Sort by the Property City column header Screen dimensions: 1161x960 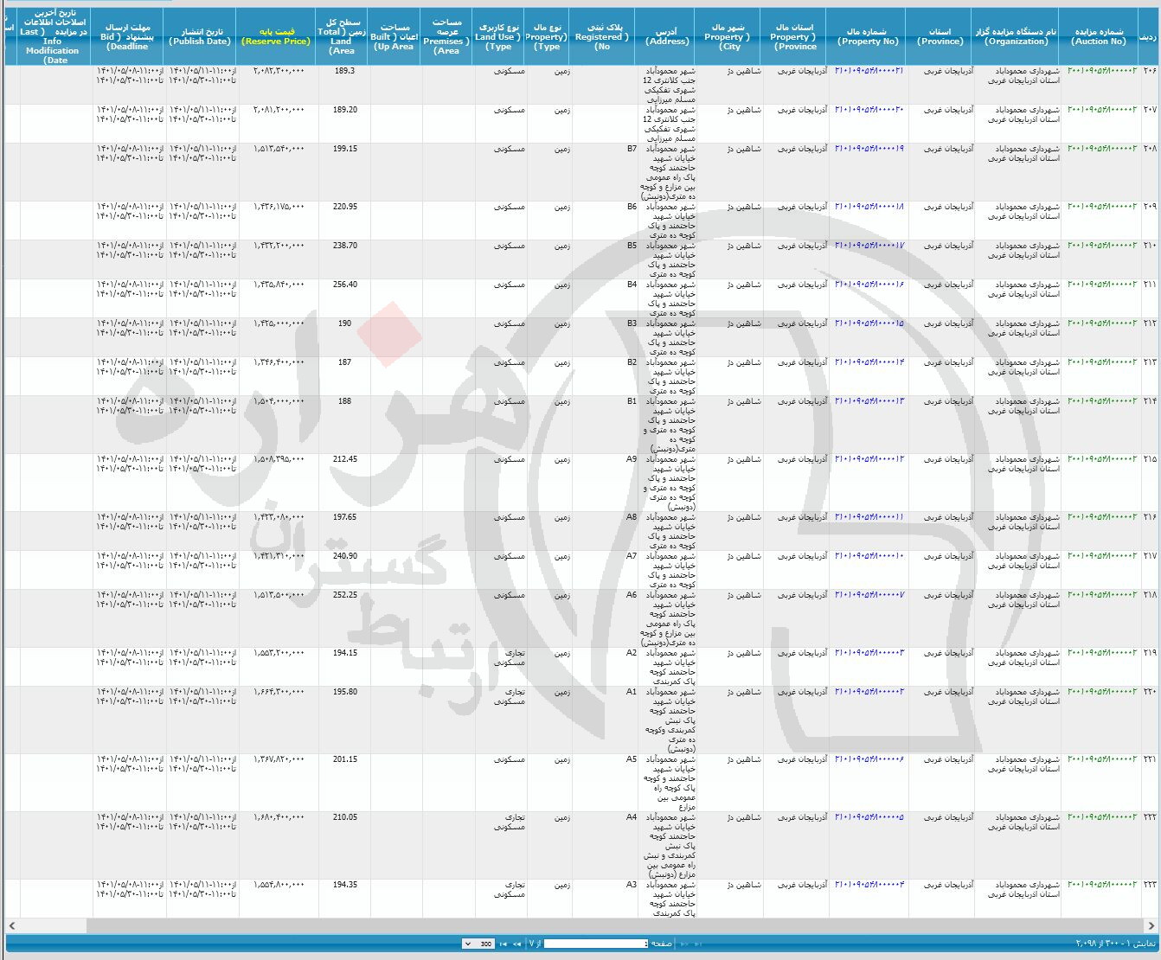pos(728,36)
